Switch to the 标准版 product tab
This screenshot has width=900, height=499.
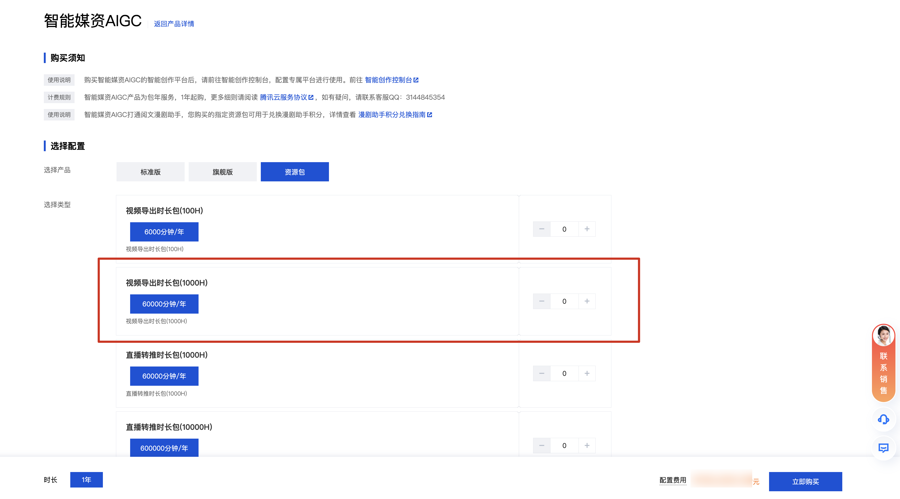point(150,172)
